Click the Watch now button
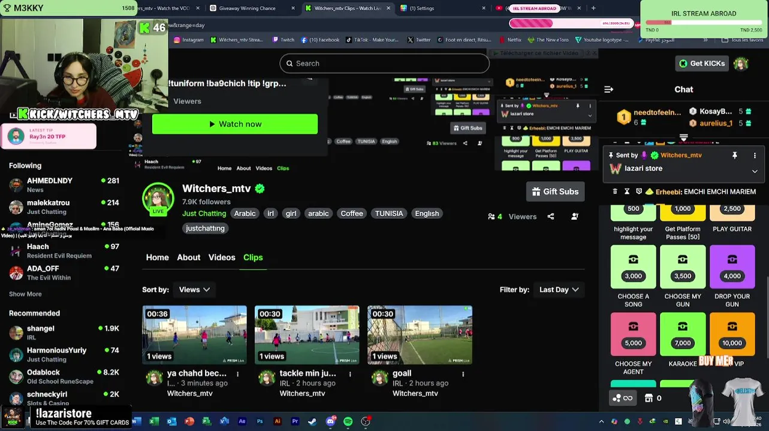The image size is (769, 431). tap(235, 124)
